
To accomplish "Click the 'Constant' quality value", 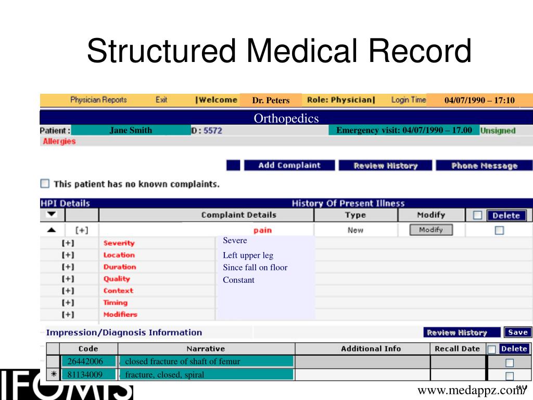I will click(x=238, y=280).
